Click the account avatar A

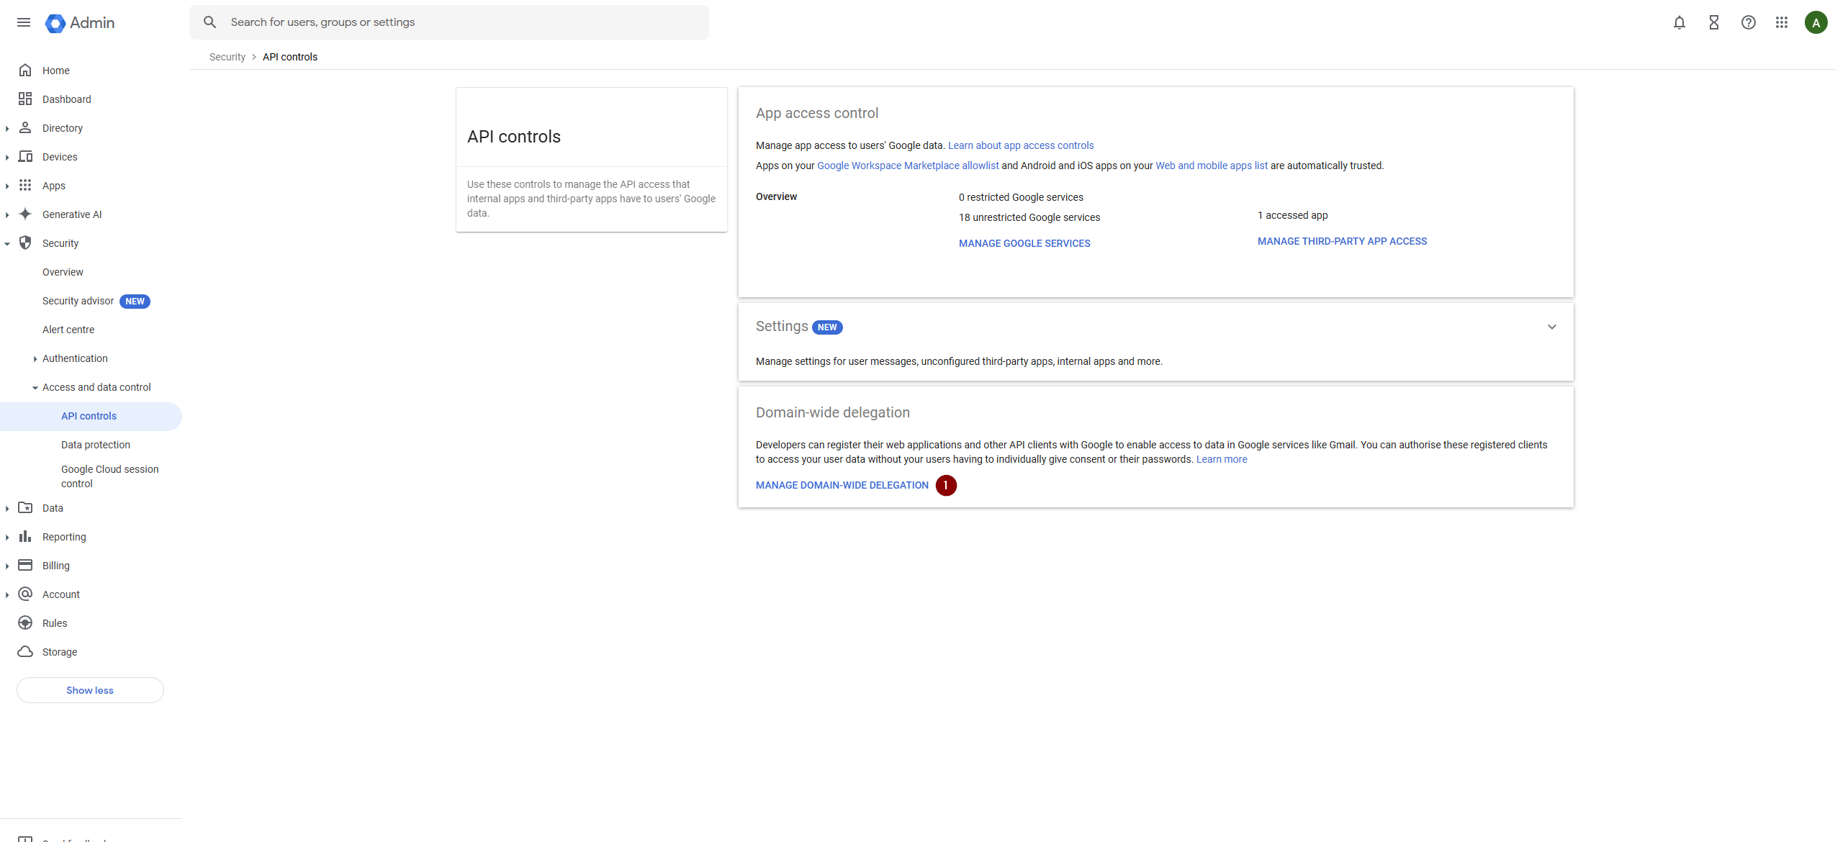[x=1816, y=22]
